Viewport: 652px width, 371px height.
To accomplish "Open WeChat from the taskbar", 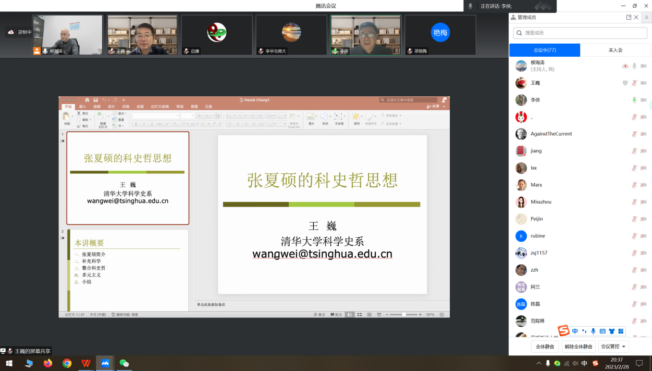I will click(x=124, y=363).
